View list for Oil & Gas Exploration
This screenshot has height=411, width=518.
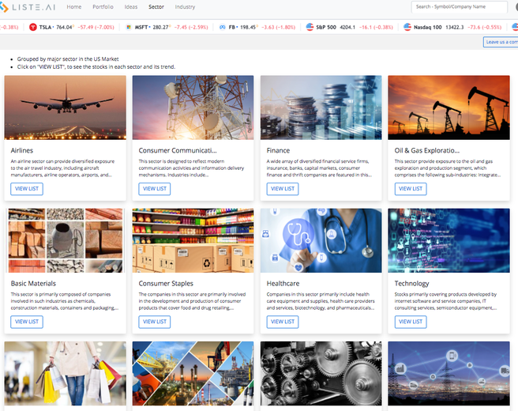click(x=411, y=189)
